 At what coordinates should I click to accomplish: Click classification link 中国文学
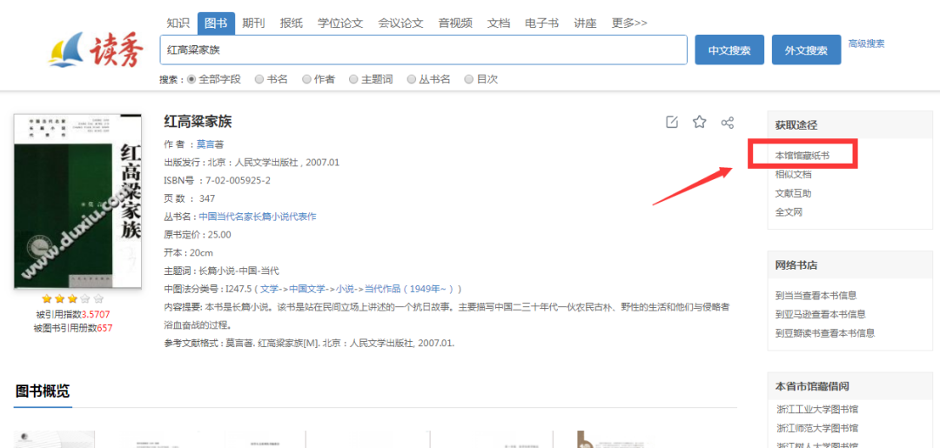307,289
